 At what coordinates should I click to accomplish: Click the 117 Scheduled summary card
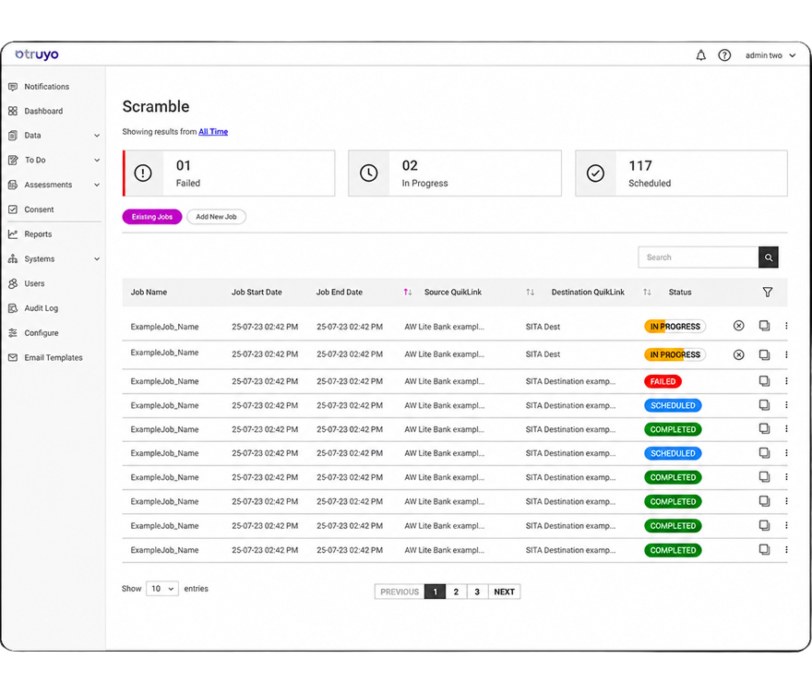click(682, 173)
